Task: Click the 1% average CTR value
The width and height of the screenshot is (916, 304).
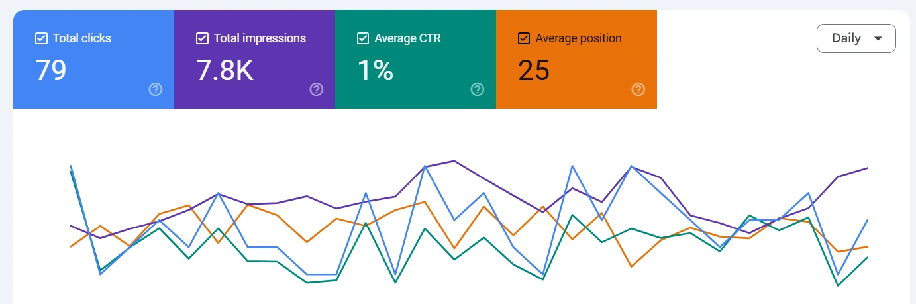Action: point(375,70)
